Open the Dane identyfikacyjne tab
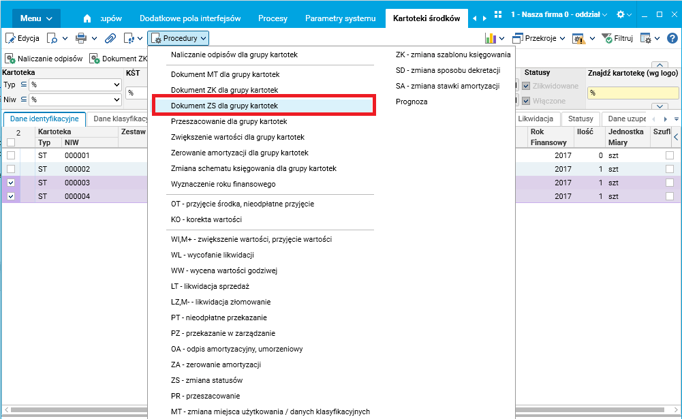Screen dimensions: 682x419 (x=44, y=119)
